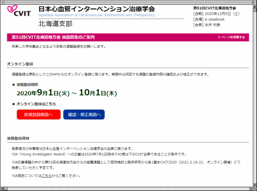Click the vertical scrollbar down arrow
Screen dimensions: 257x191
pos(255,185)
